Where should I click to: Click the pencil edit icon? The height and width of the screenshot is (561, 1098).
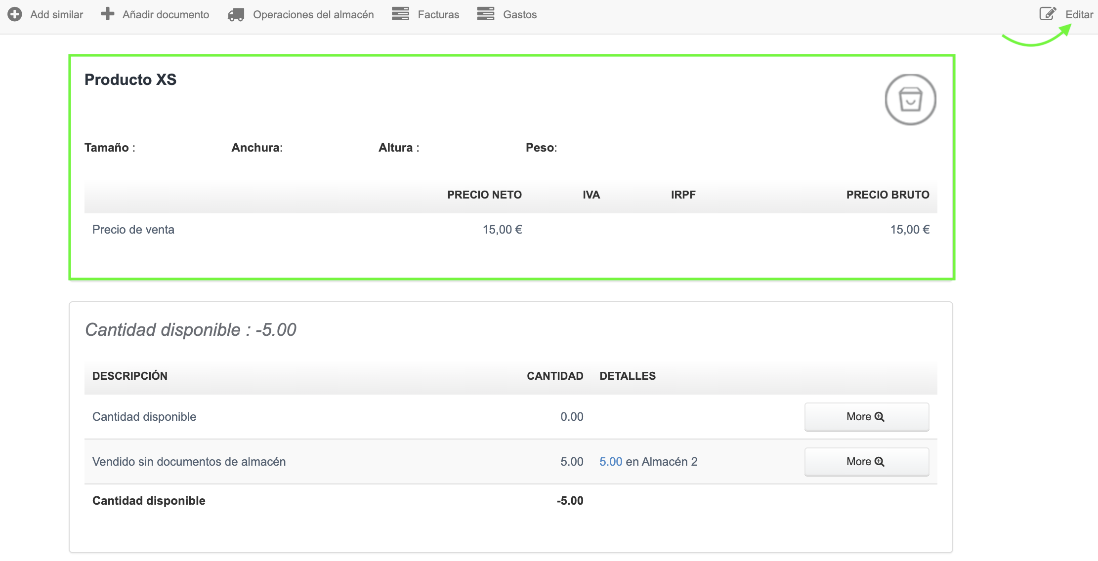click(x=1048, y=14)
